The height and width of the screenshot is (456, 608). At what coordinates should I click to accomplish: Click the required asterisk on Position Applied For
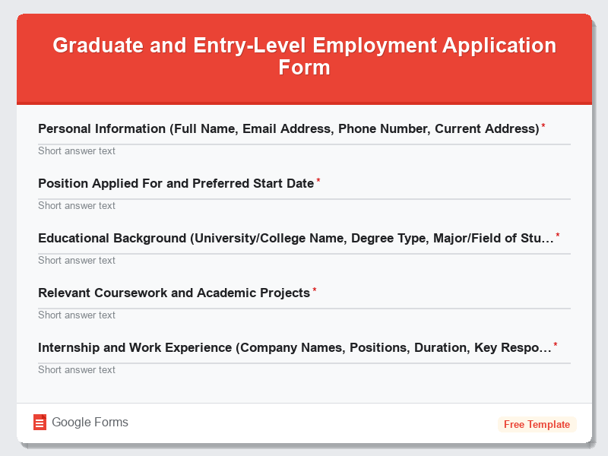(318, 179)
